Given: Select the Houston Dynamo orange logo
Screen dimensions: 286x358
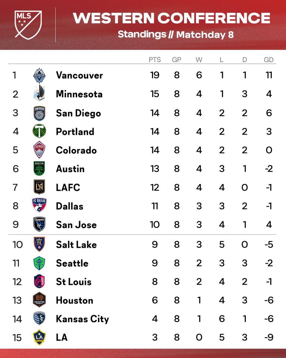Looking at the screenshot, I should 39,300.
